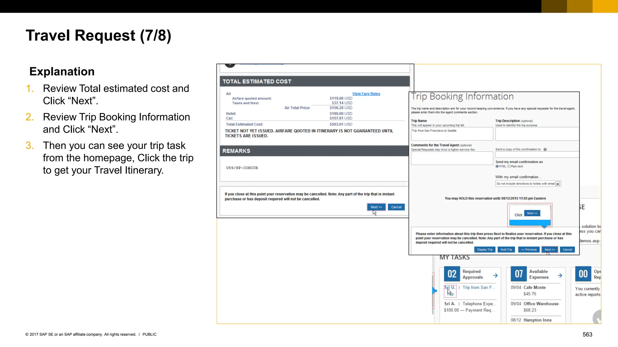Click the U89/NP-CONCUR remark text
This screenshot has width=618, height=347.
pos(242,168)
